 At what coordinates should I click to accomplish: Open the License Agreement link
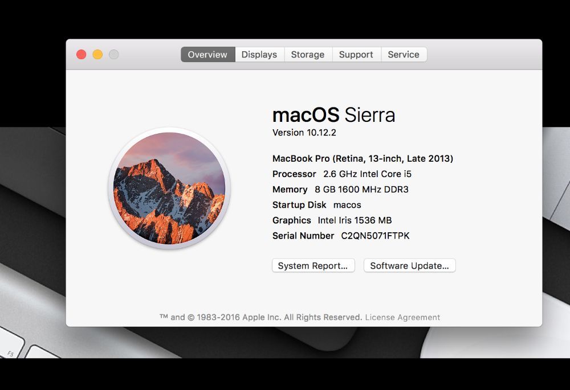(x=402, y=317)
